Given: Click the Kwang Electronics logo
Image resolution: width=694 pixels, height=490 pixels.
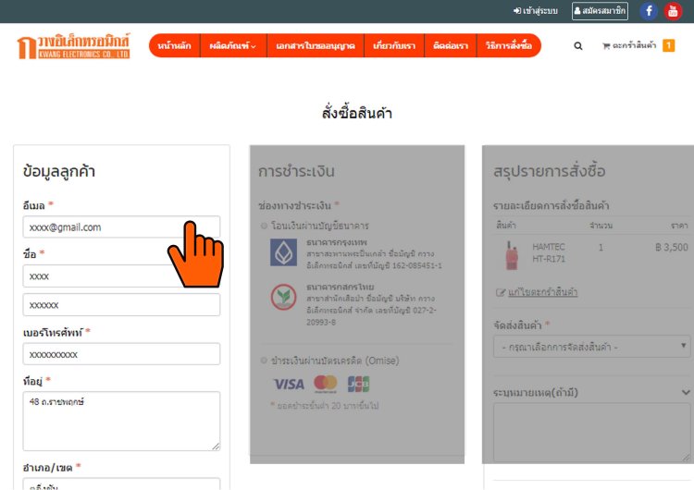Looking at the screenshot, I should pos(73,45).
